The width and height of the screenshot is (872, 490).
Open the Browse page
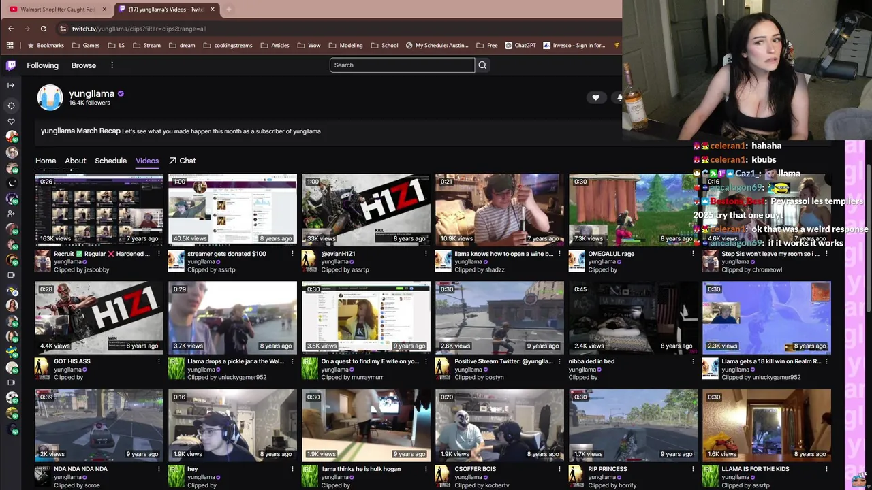tap(84, 65)
